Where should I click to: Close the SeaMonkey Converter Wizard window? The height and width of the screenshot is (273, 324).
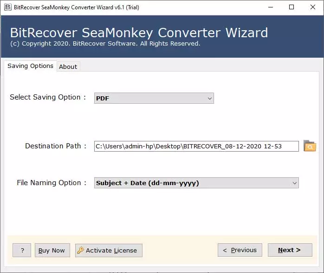[x=313, y=7]
